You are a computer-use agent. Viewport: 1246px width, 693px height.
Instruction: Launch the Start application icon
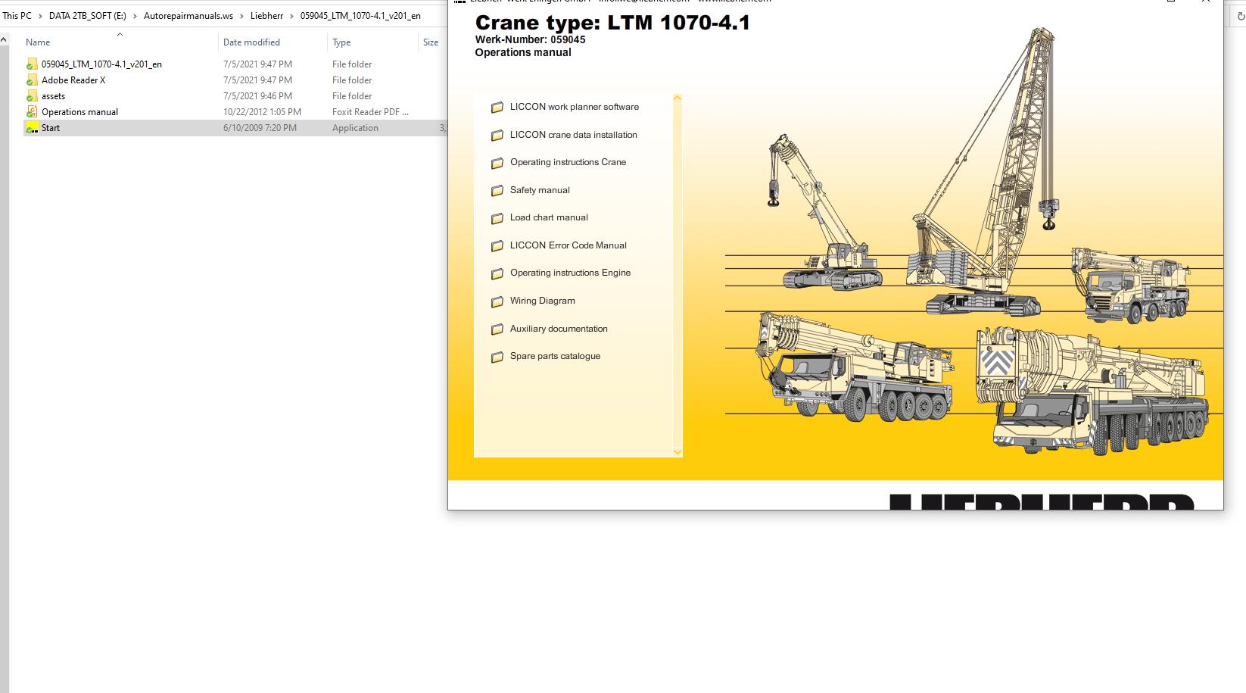point(33,127)
